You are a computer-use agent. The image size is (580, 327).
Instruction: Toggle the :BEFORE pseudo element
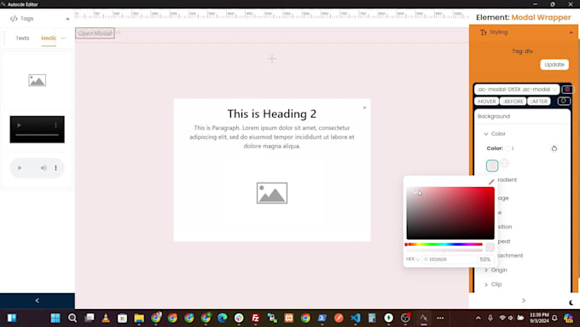(x=513, y=101)
